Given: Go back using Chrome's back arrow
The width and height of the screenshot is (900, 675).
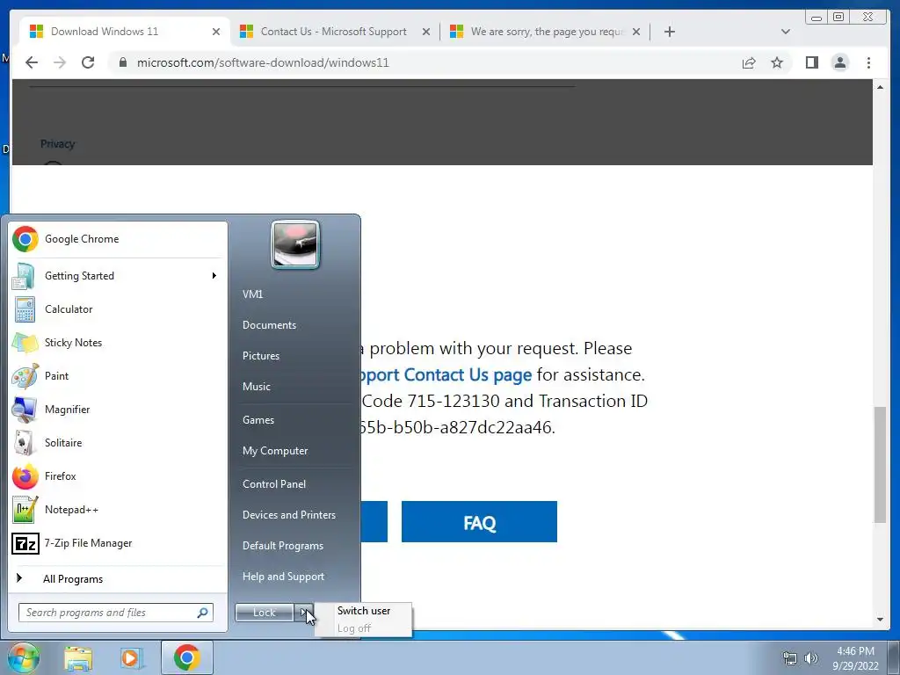Looking at the screenshot, I should pyautogui.click(x=32, y=62).
